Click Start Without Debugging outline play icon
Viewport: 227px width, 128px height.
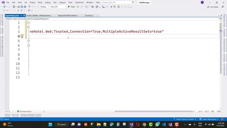78,7
